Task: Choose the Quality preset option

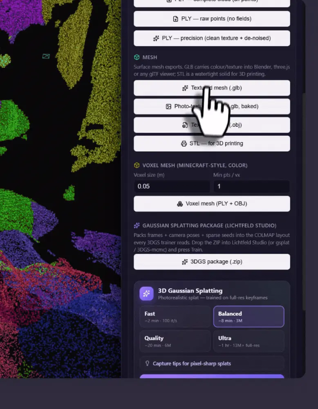Action: 175,341
